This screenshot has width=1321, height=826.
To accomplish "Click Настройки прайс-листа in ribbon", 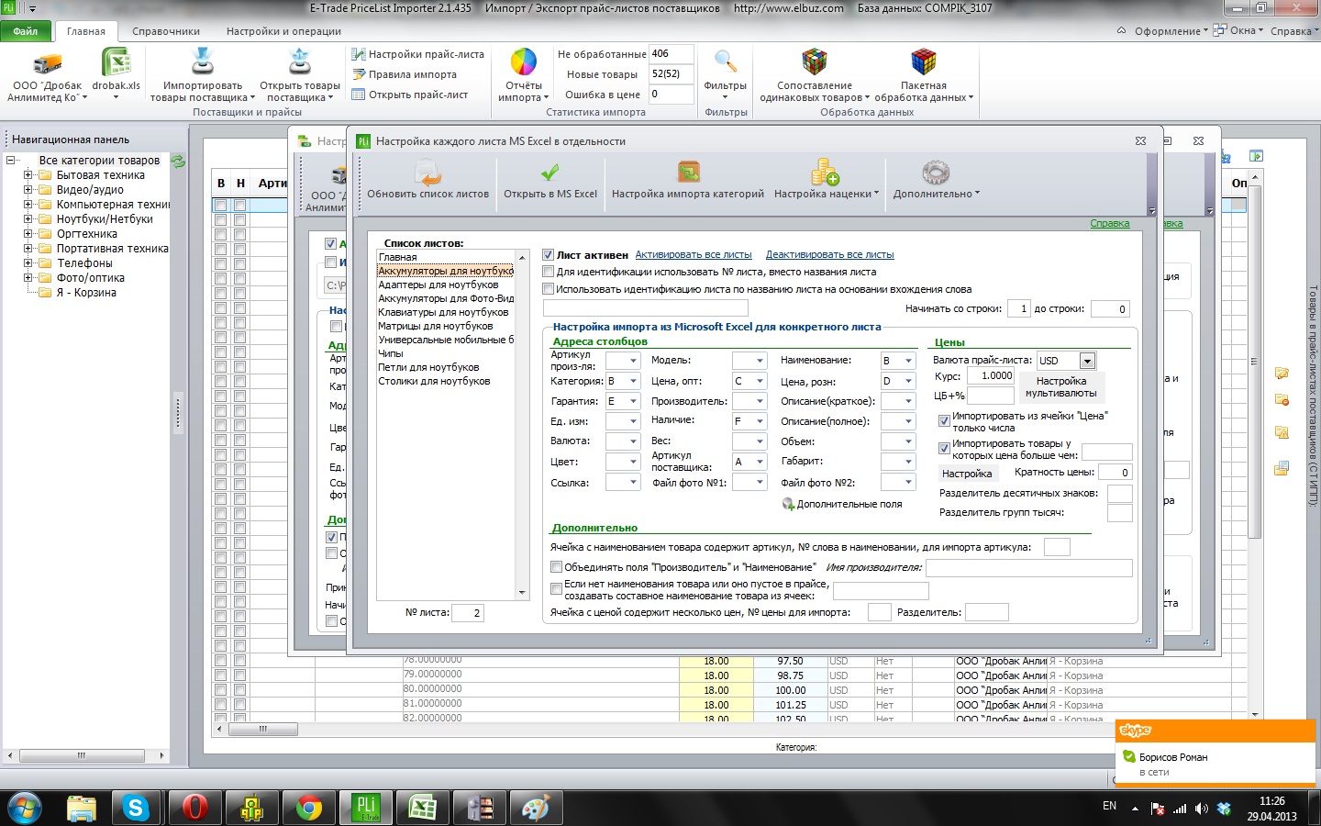I will click(x=418, y=54).
